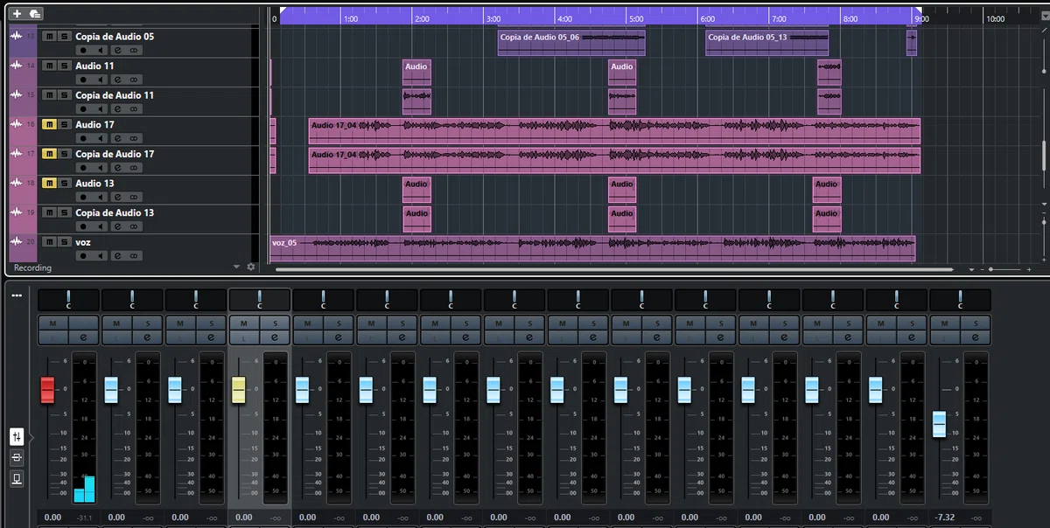Open the zoom presets arrow beside the zoom slider
Image resolution: width=1050 pixels, height=528 pixels.
971,269
